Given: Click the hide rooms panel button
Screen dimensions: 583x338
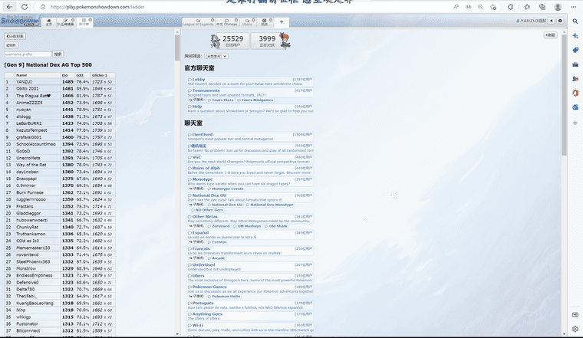Looking at the screenshot, I should [x=550, y=35].
